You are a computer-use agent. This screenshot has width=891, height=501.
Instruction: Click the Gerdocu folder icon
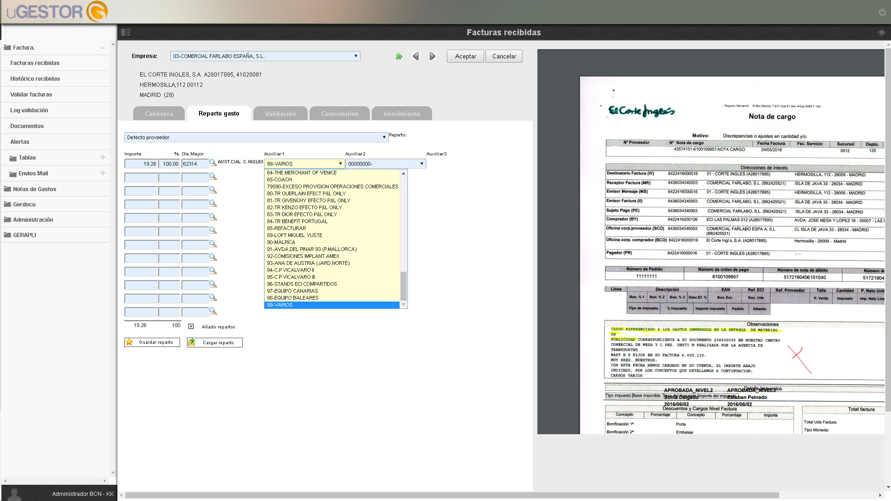point(7,204)
